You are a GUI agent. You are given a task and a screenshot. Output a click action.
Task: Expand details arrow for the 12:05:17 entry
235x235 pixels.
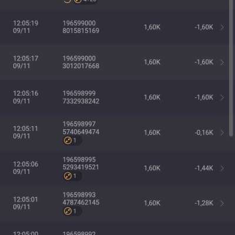point(222,62)
